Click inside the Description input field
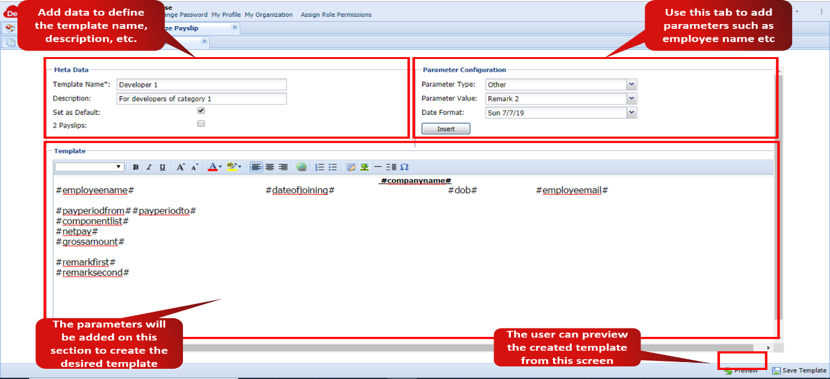Viewport: 830px width, 379px height. tap(202, 98)
